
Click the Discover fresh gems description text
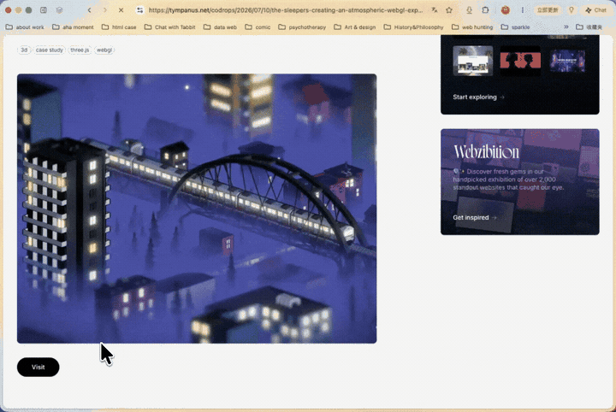tap(508, 180)
